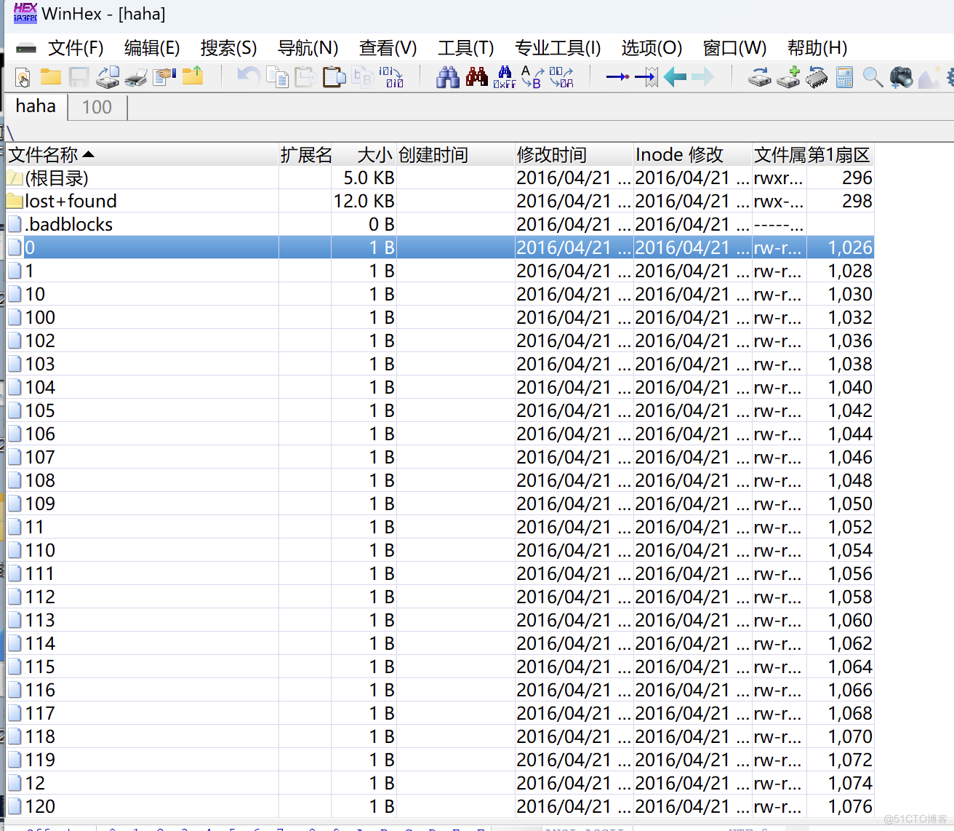Open the 导航(N) menu

308,48
